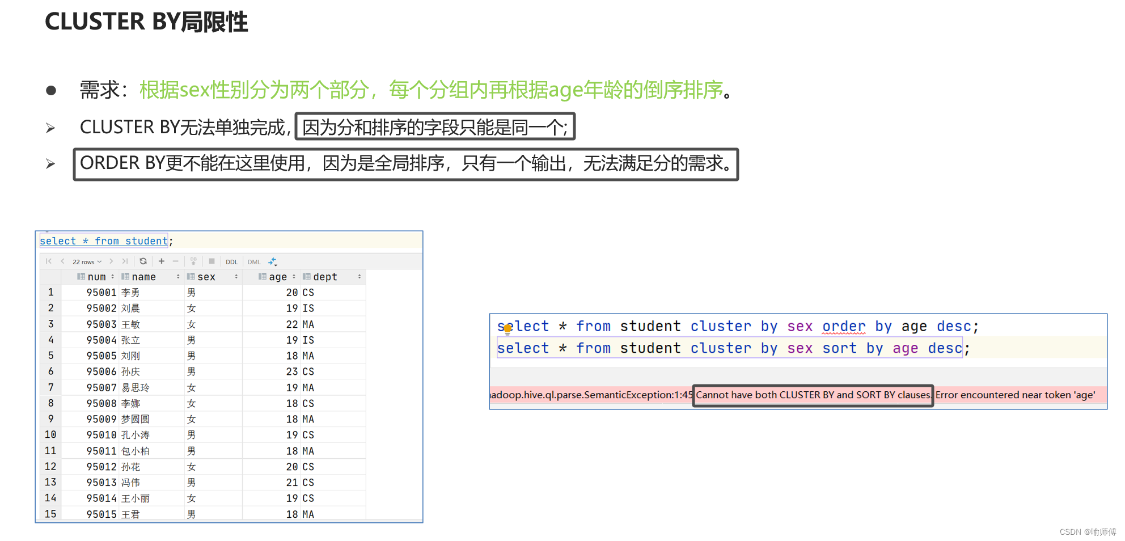Viewport: 1125px width, 541px height.
Task: Select the name column header
Action: pyautogui.click(x=151, y=277)
